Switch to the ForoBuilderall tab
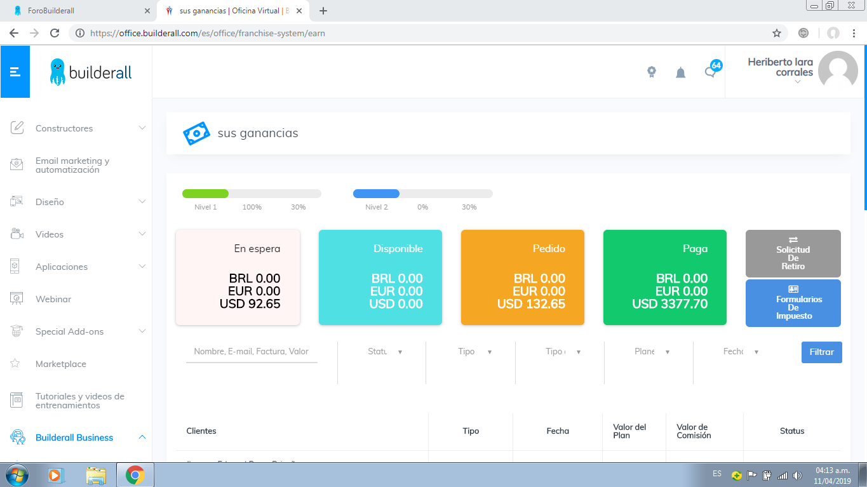Image resolution: width=867 pixels, height=487 pixels. click(x=79, y=11)
